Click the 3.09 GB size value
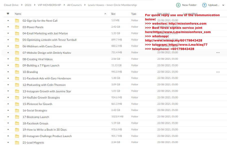The image size is (227, 145). (116, 85)
